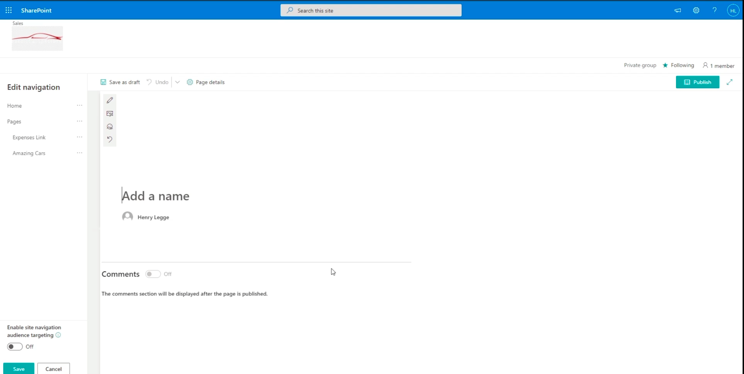Open the ellipsis menu for Expenses Link
Viewport: 744px width, 374px height.
[x=80, y=137]
